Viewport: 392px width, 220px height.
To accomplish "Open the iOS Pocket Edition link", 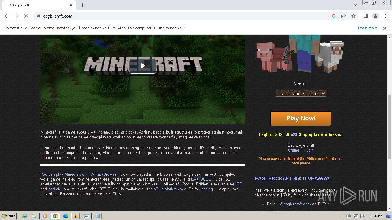I will (239, 184).
